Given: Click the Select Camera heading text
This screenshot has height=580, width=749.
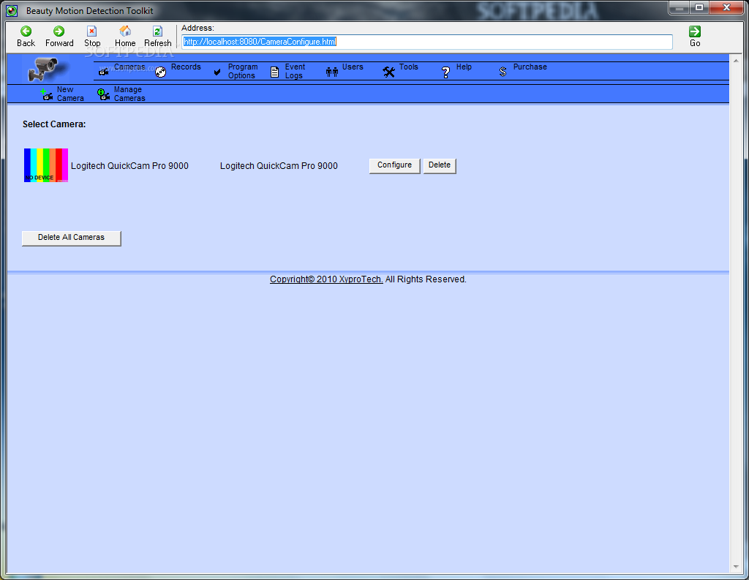Looking at the screenshot, I should pyautogui.click(x=54, y=124).
